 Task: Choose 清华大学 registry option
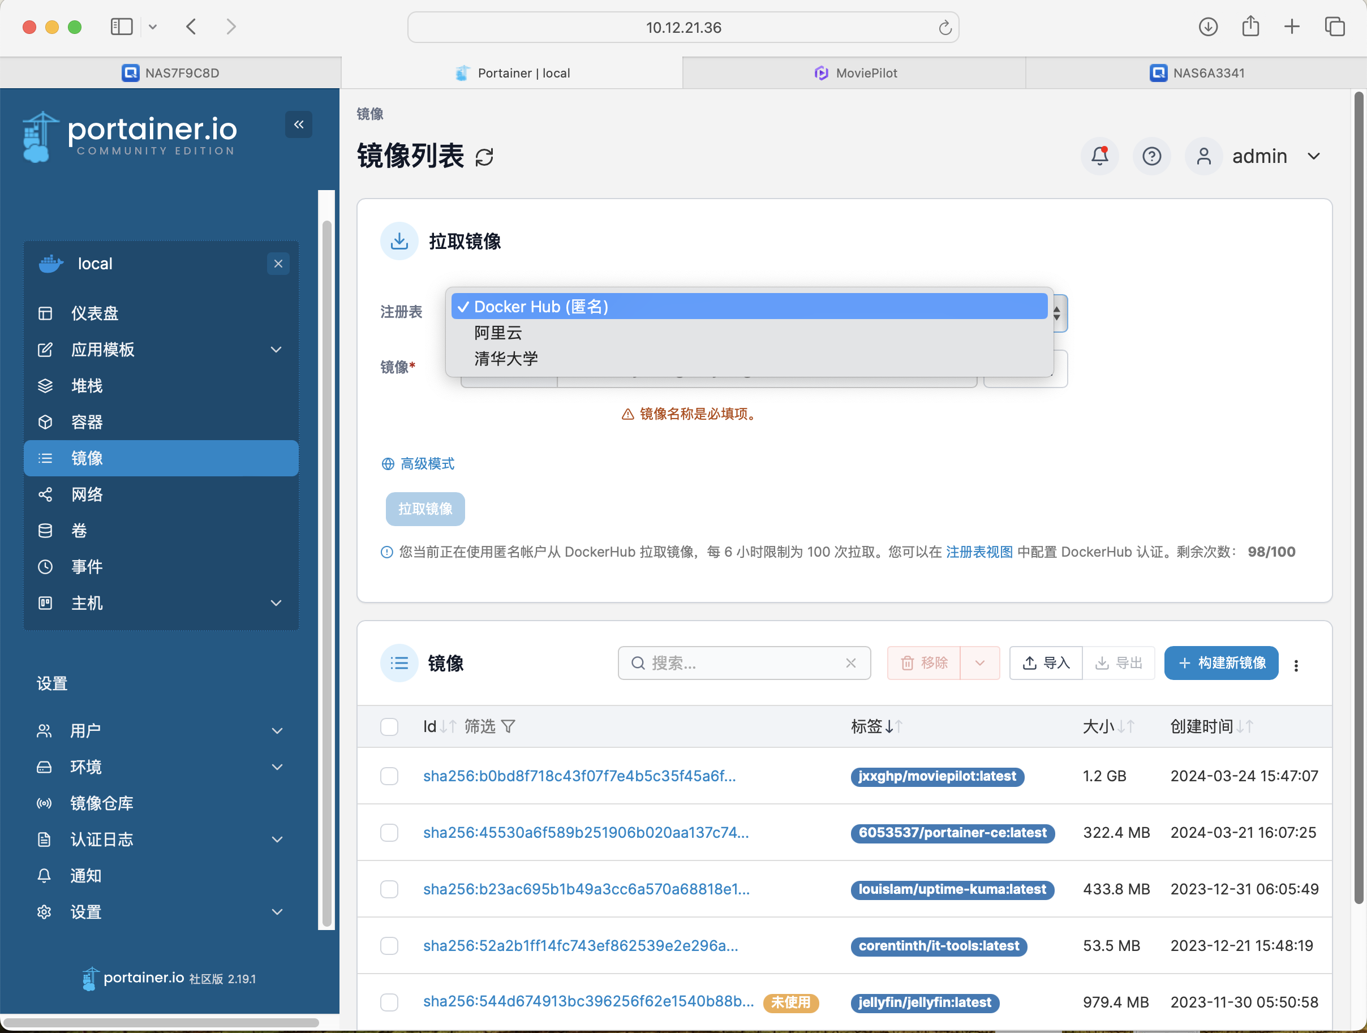(749, 358)
